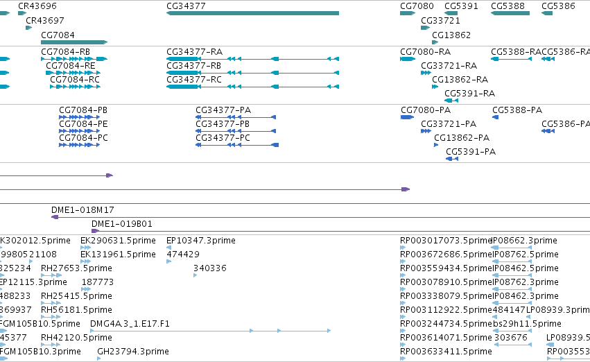
Task: Select EST RH27653.5prime
Action: (76, 268)
